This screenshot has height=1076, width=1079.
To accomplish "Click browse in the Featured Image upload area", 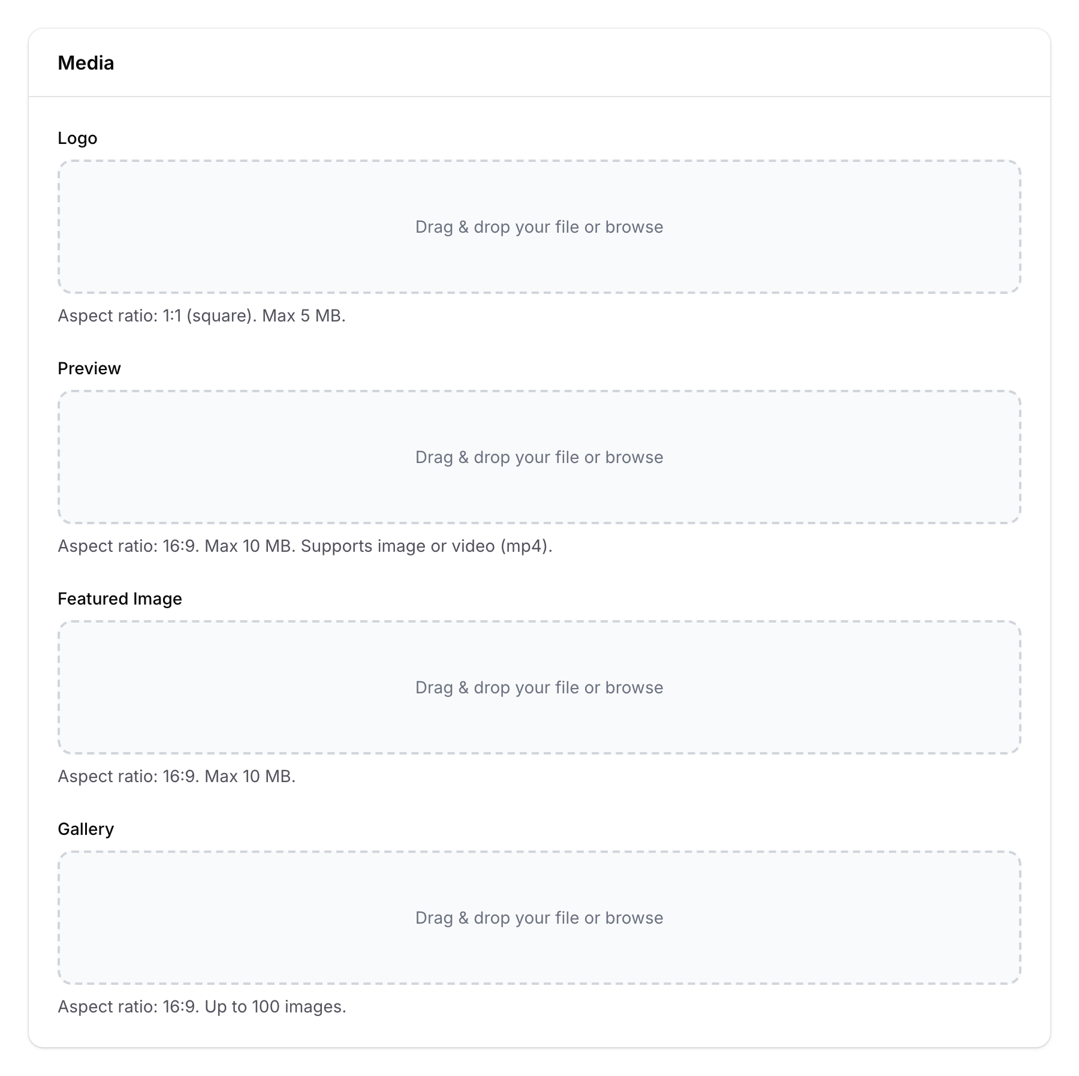I will (633, 687).
